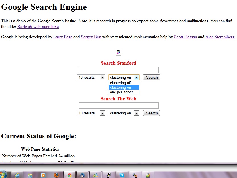Image resolution: width=237 pixels, height=178 pixels.
Task: Click 'Search Stanford' heading text
Action: pos(118,63)
